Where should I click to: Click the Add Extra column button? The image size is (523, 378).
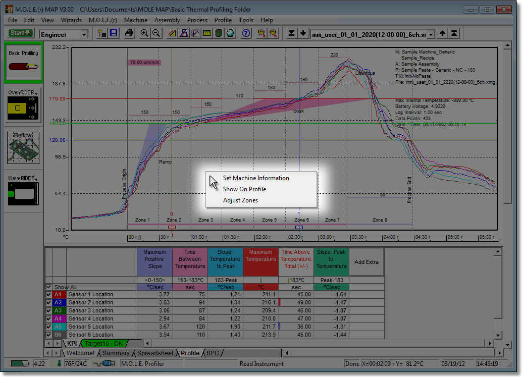click(367, 262)
